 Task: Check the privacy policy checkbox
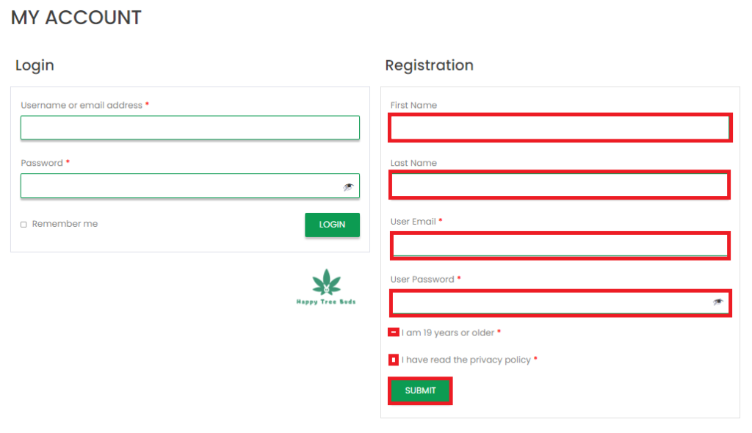point(394,360)
